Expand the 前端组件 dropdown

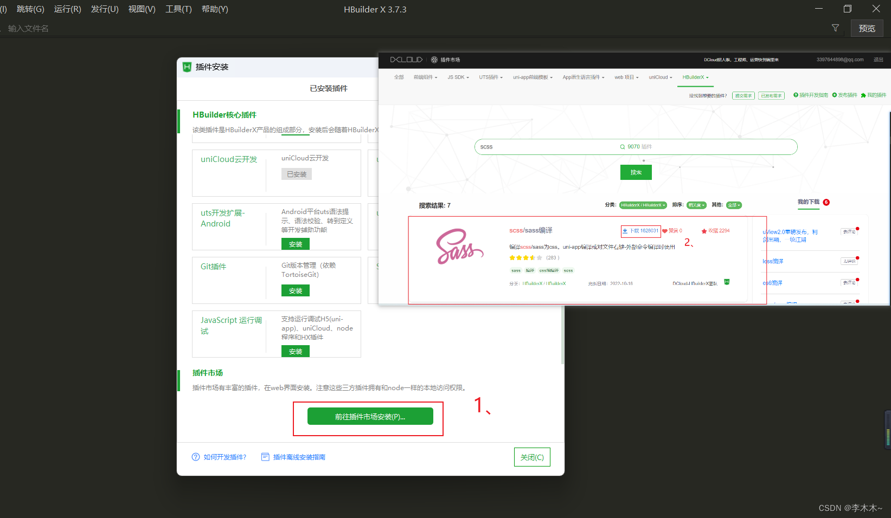(x=425, y=77)
